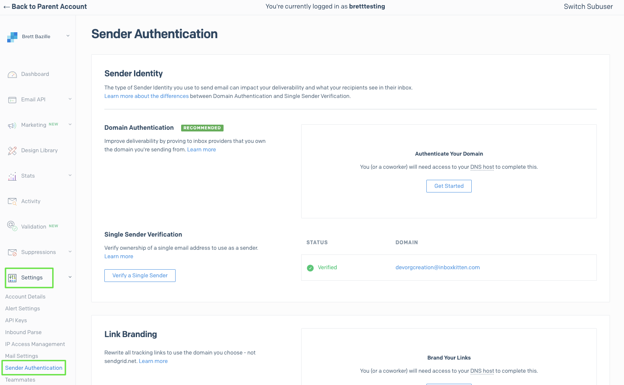Viewport: 624px width, 385px height.
Task: Click the STATUS column header
Action: pyautogui.click(x=317, y=243)
